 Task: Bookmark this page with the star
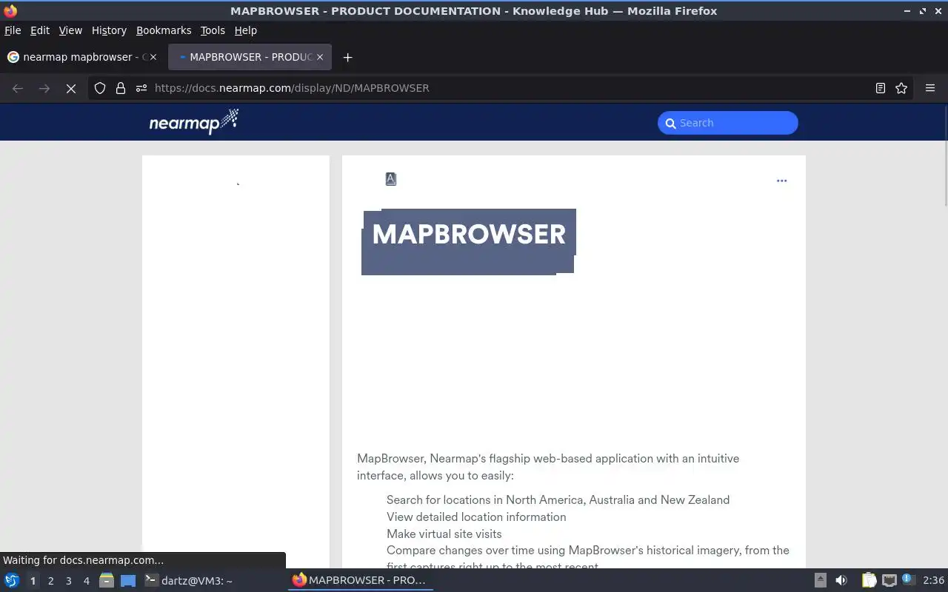901,88
